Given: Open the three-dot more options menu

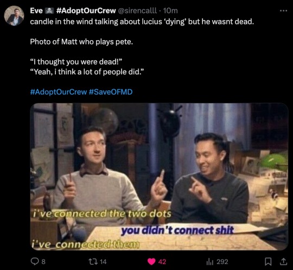Looking at the screenshot, I should click(x=283, y=11).
